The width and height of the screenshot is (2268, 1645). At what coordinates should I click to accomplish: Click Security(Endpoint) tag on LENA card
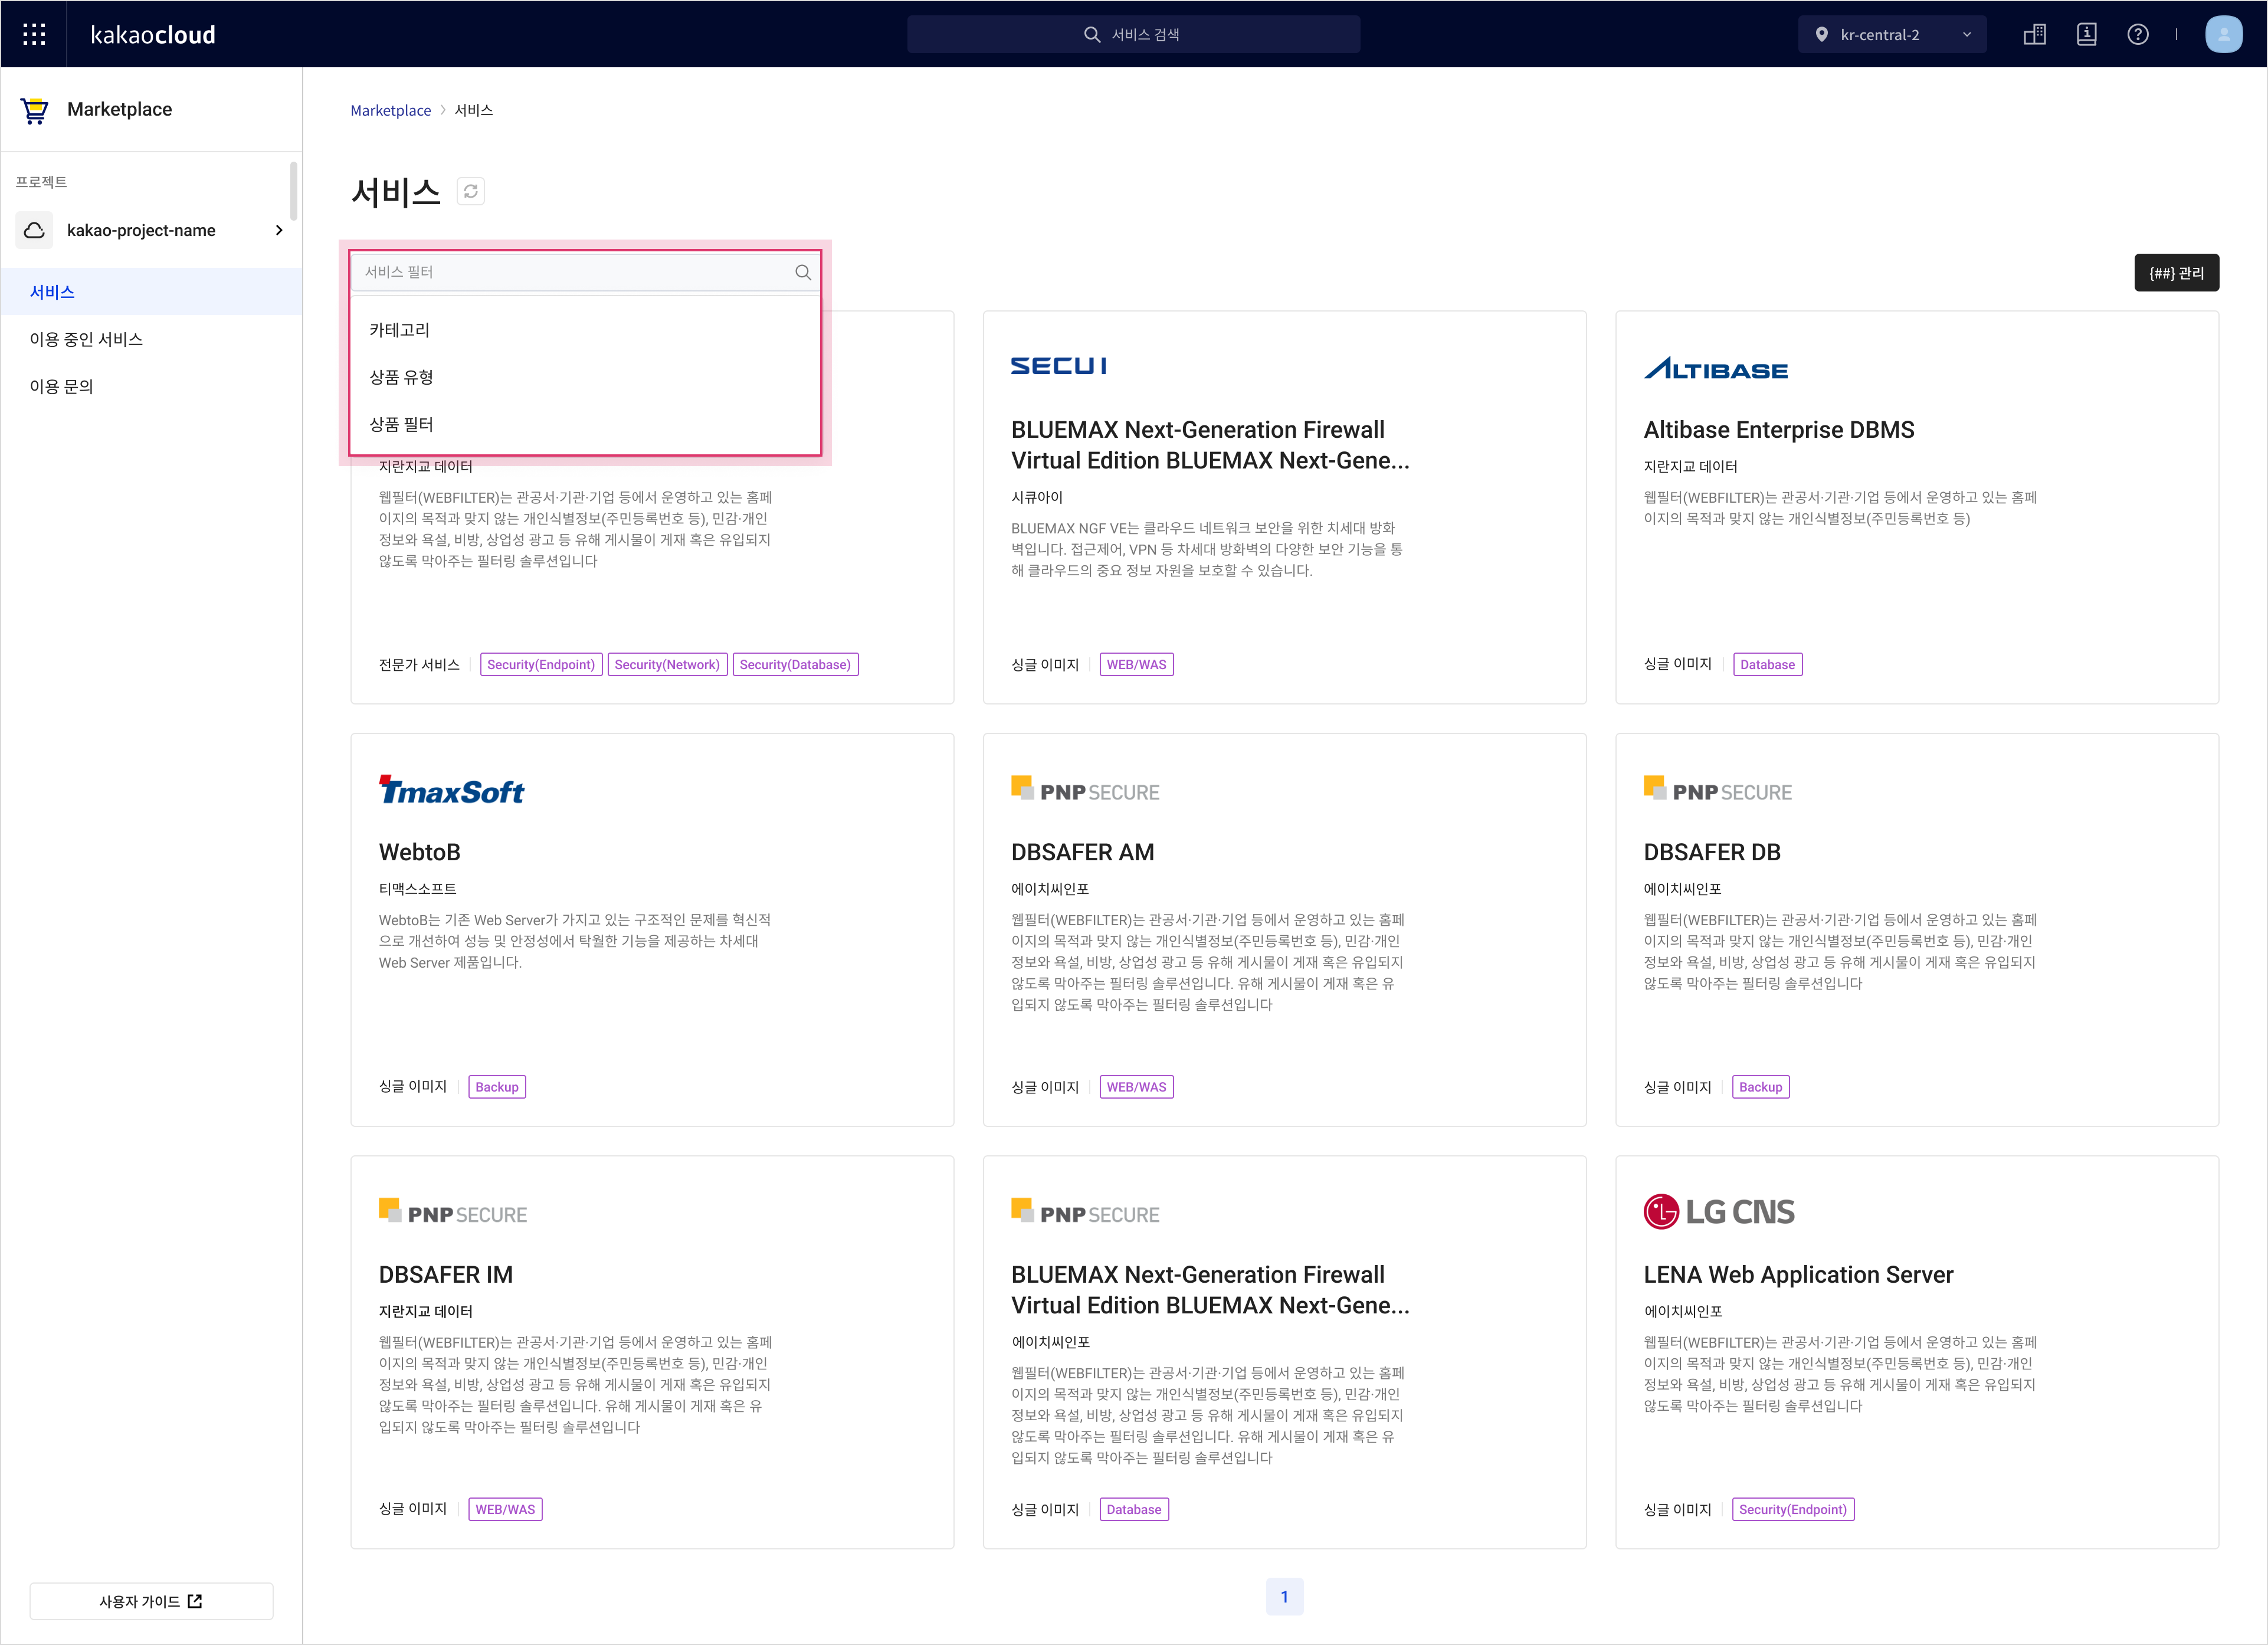[x=1792, y=1509]
